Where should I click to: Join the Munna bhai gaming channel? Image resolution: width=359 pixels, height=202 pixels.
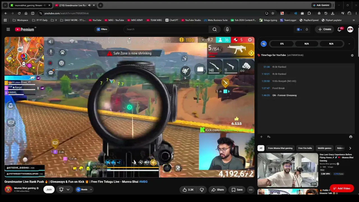coord(49,189)
